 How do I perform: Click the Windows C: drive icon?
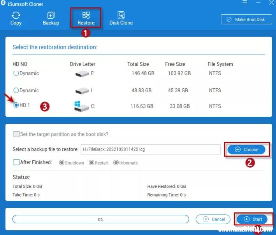coord(81,106)
